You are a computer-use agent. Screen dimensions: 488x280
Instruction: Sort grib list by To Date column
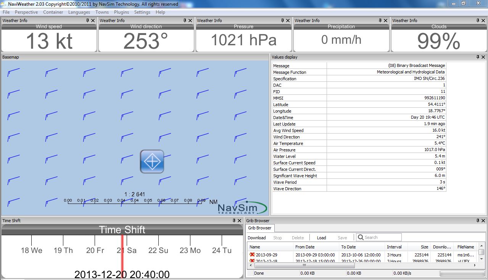coord(361,247)
